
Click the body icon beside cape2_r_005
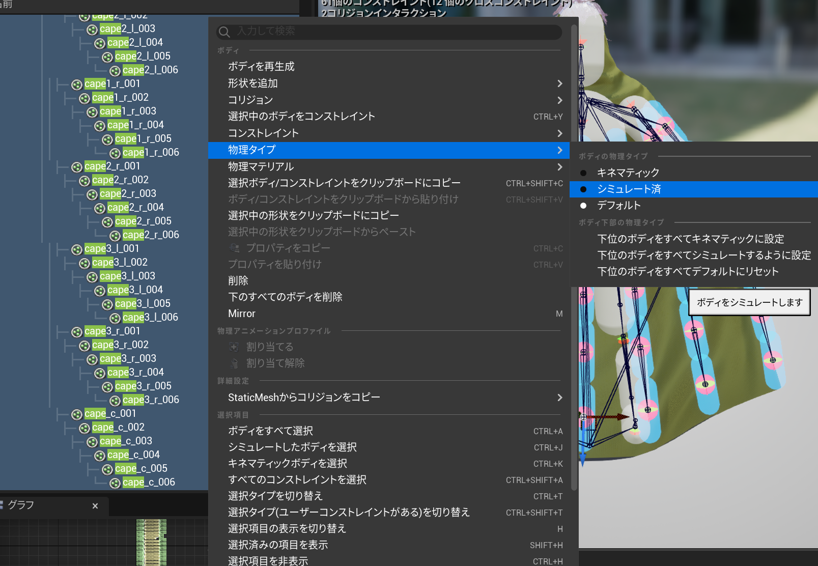(x=107, y=222)
